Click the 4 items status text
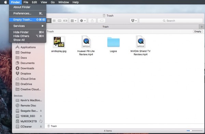This screenshot has height=134, width=205. (x=108, y=131)
